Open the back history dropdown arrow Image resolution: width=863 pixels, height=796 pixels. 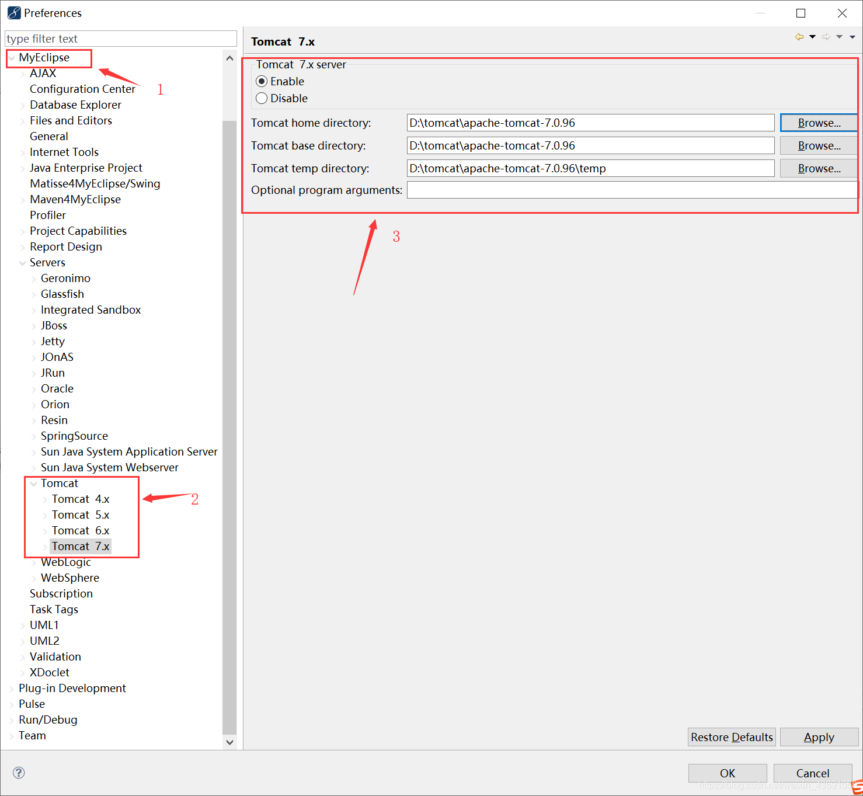coord(812,37)
